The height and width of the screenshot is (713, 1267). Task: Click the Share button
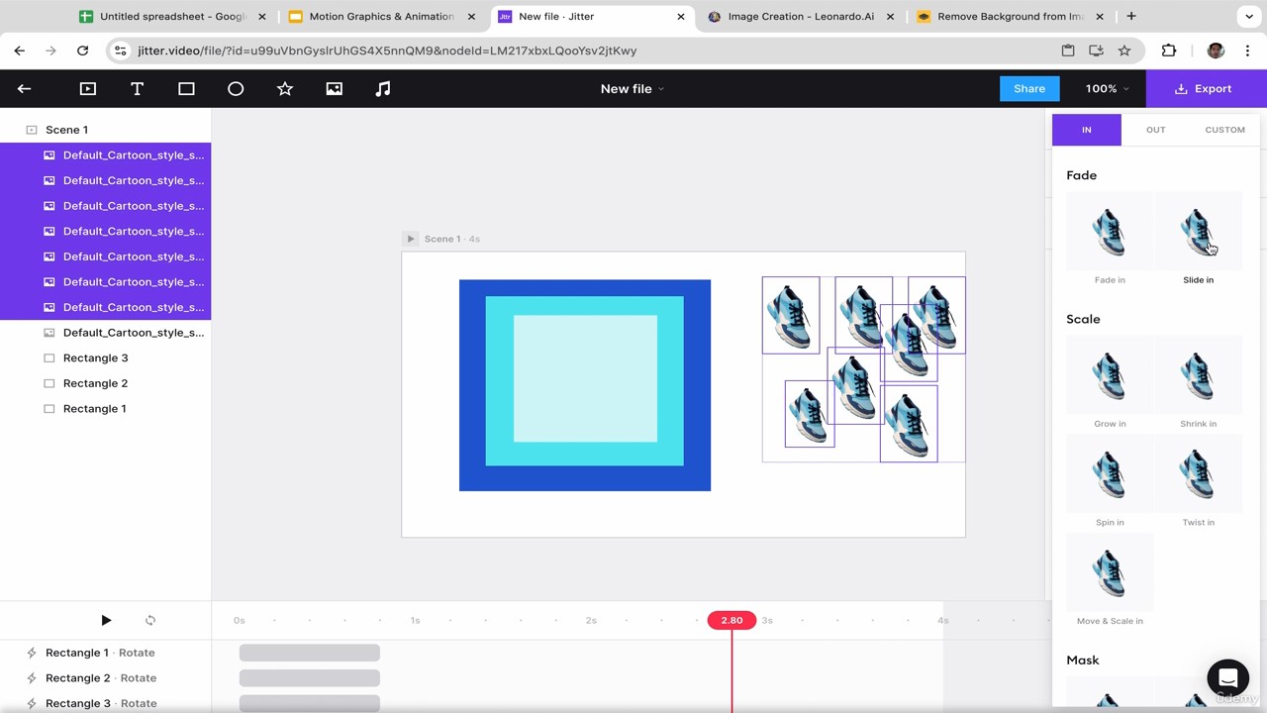[x=1029, y=89]
